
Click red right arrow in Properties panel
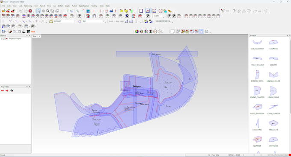click(7, 91)
